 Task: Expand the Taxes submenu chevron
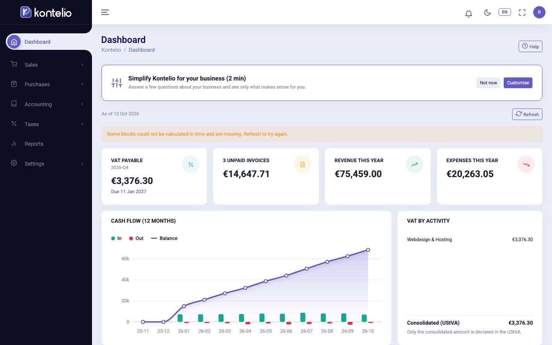tap(82, 124)
